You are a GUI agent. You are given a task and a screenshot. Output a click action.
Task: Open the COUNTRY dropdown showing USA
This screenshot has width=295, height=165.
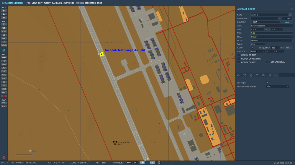(x=265, y=22)
